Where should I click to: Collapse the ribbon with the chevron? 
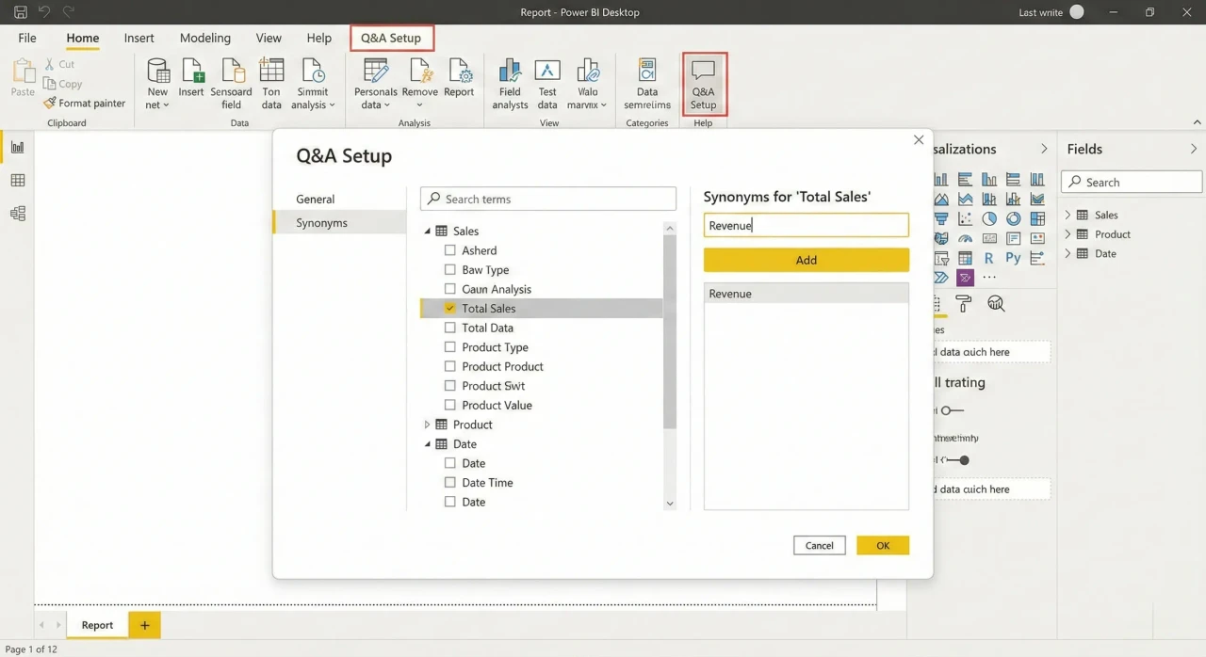pyautogui.click(x=1198, y=122)
